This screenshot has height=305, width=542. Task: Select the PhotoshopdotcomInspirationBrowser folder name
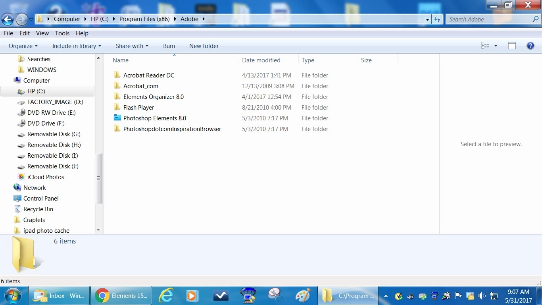(172, 129)
